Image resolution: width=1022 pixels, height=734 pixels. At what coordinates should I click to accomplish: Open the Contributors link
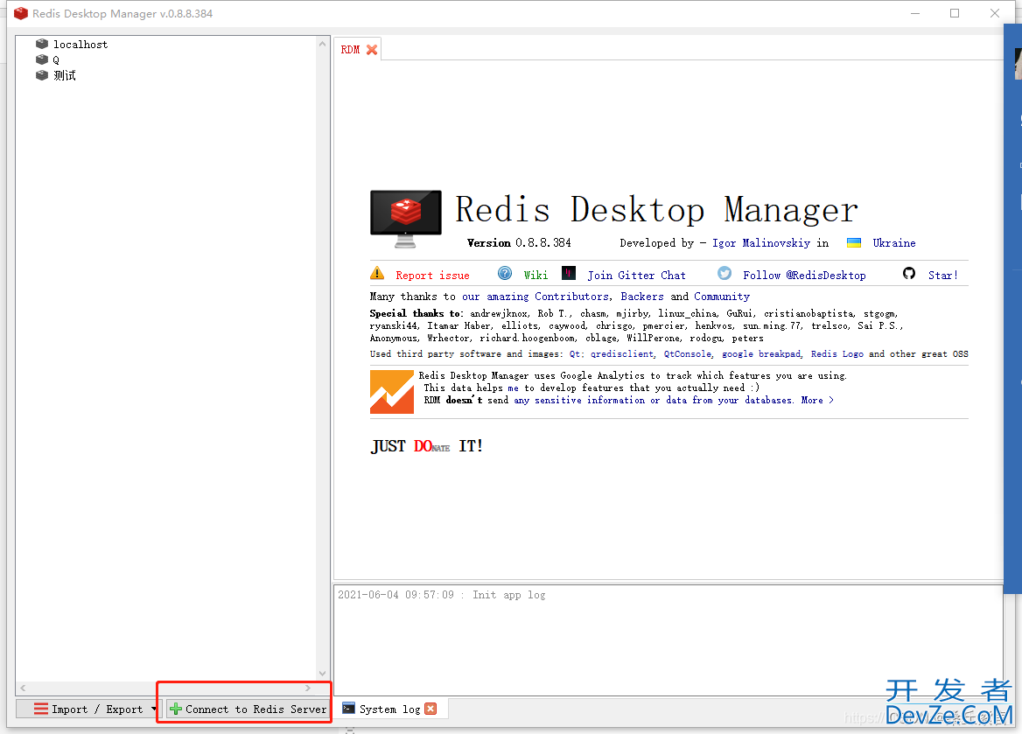point(571,297)
